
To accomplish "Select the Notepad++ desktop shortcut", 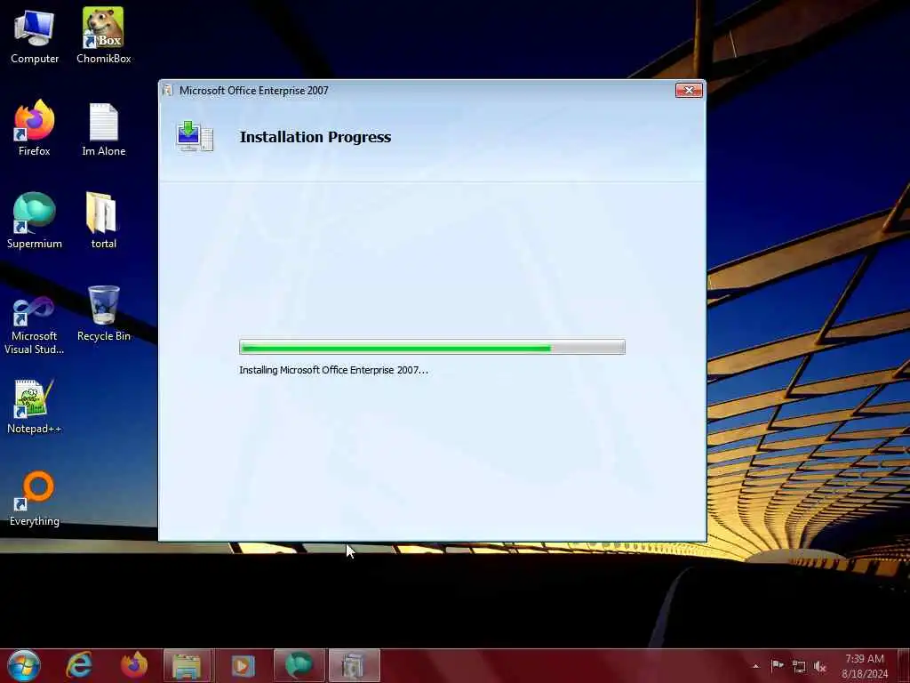I will (35, 406).
